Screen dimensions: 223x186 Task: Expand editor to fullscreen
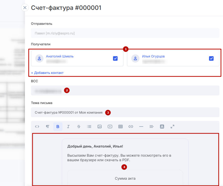(172, 127)
